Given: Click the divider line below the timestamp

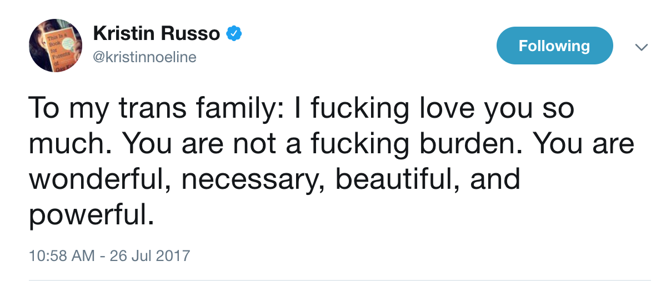Looking at the screenshot, I should click(339, 279).
